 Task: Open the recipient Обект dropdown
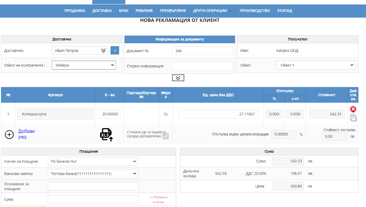[316, 65]
